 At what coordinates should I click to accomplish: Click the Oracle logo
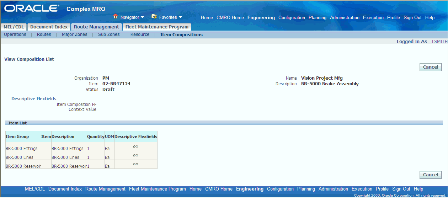(32, 9)
